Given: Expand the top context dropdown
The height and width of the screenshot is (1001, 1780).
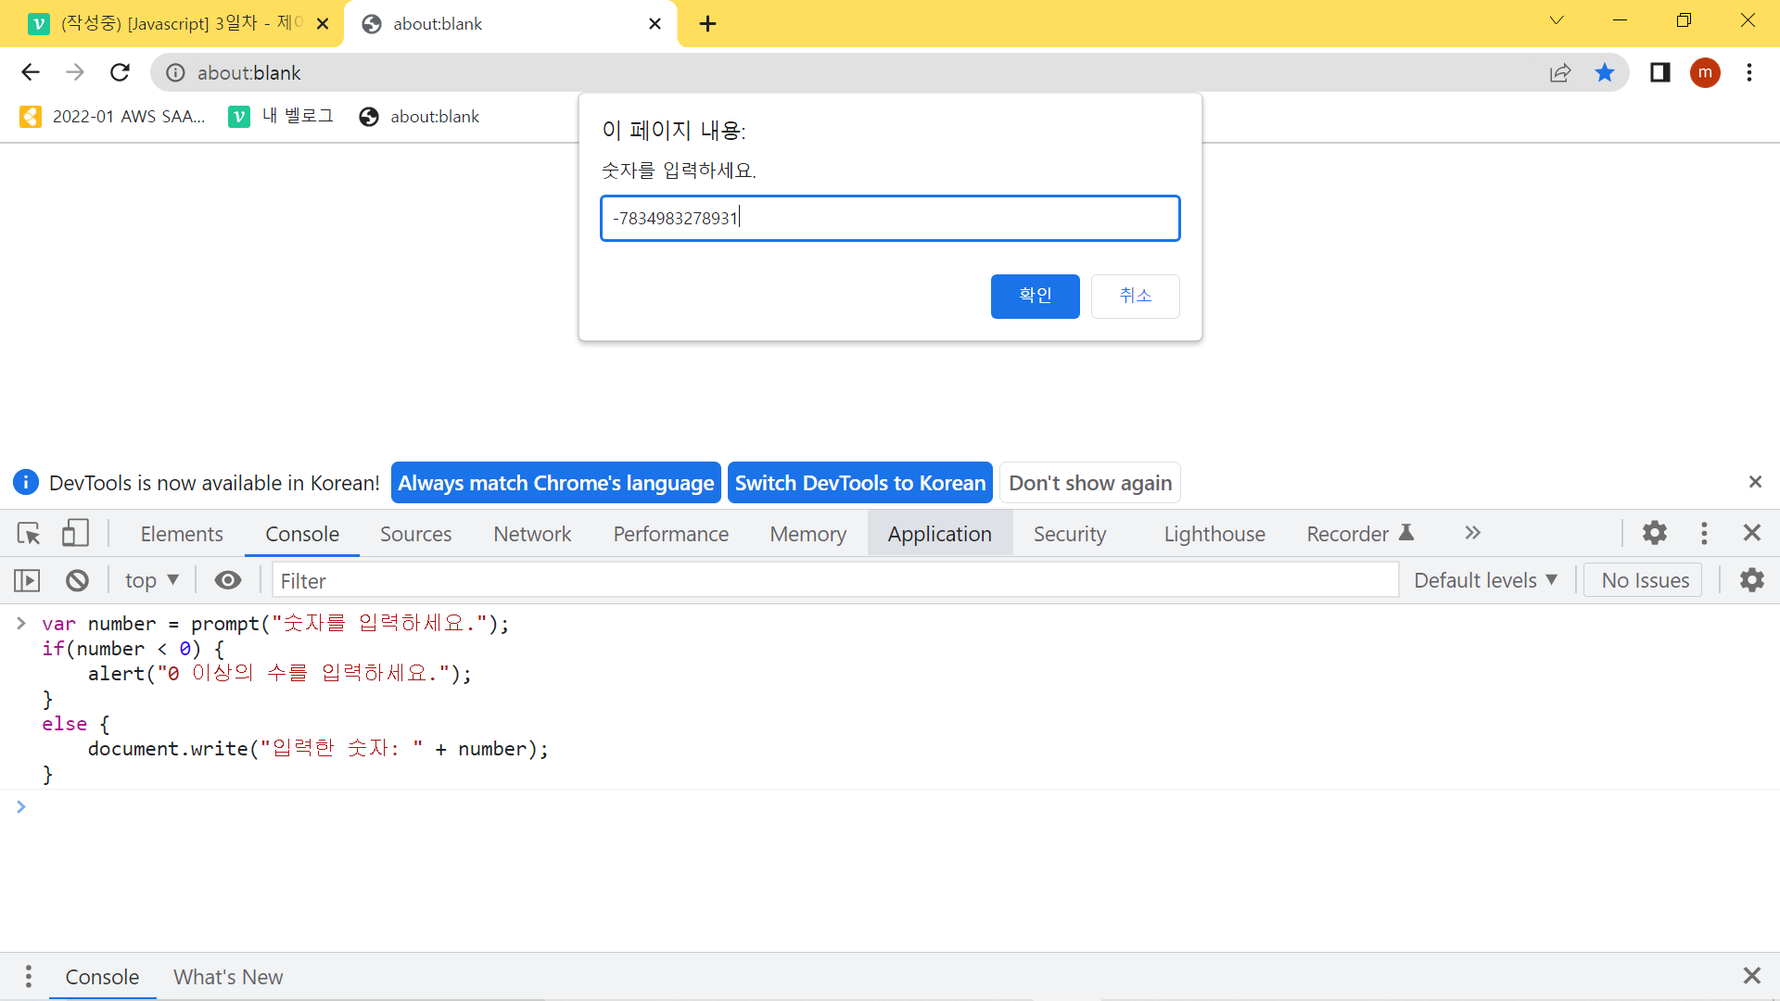Looking at the screenshot, I should [x=152, y=581].
